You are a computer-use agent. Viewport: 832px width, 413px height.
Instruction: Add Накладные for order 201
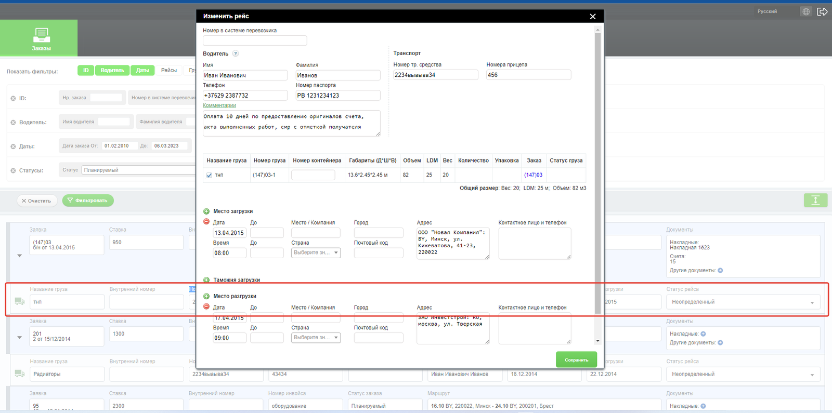point(703,334)
